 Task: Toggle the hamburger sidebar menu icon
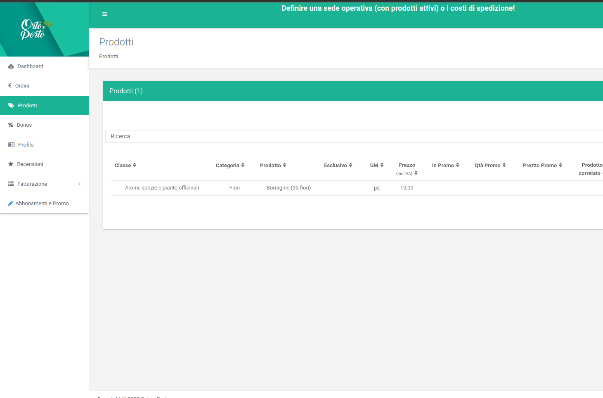(x=105, y=14)
